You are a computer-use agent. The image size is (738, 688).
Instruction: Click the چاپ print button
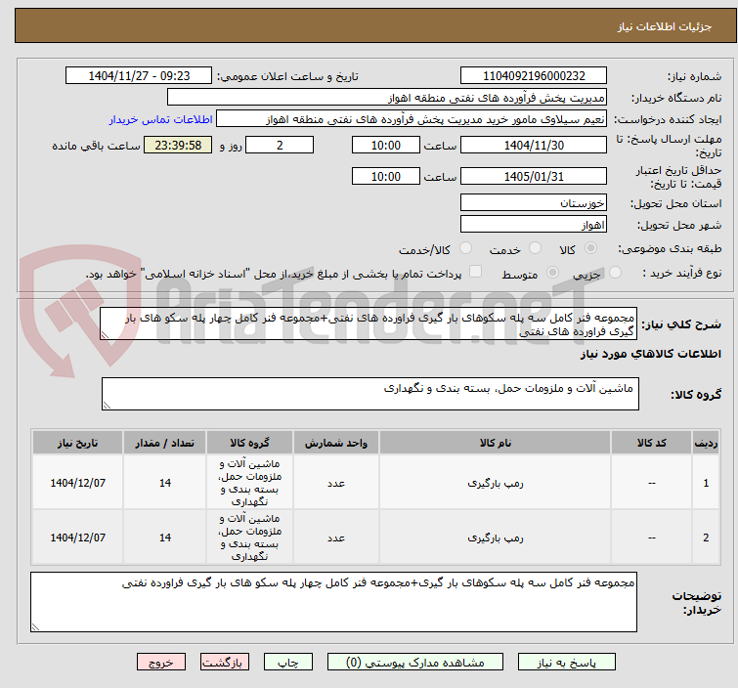(x=288, y=662)
